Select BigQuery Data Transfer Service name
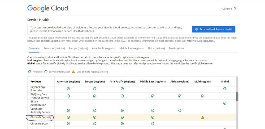The image size is (265, 129). point(40,96)
